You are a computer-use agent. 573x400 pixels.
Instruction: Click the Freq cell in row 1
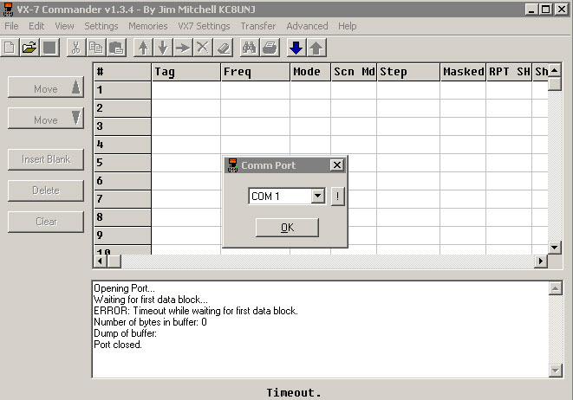tap(256, 90)
